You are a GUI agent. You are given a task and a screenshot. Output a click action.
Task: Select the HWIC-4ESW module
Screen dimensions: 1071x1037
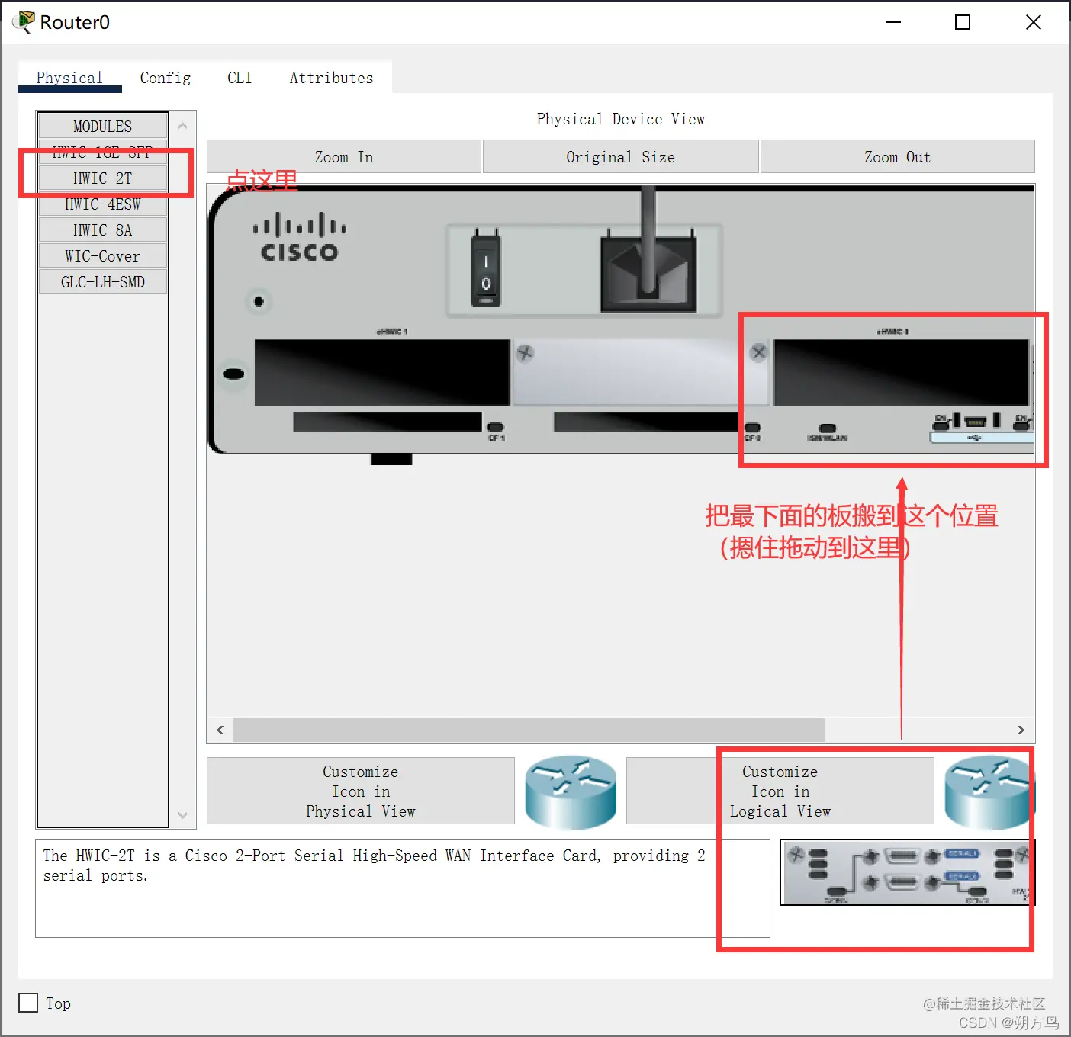[x=103, y=204]
